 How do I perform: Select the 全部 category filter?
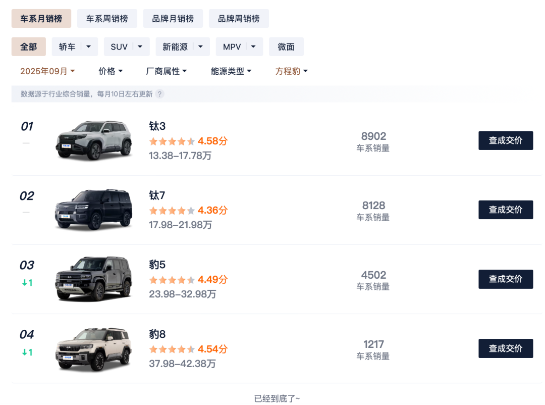tap(29, 47)
